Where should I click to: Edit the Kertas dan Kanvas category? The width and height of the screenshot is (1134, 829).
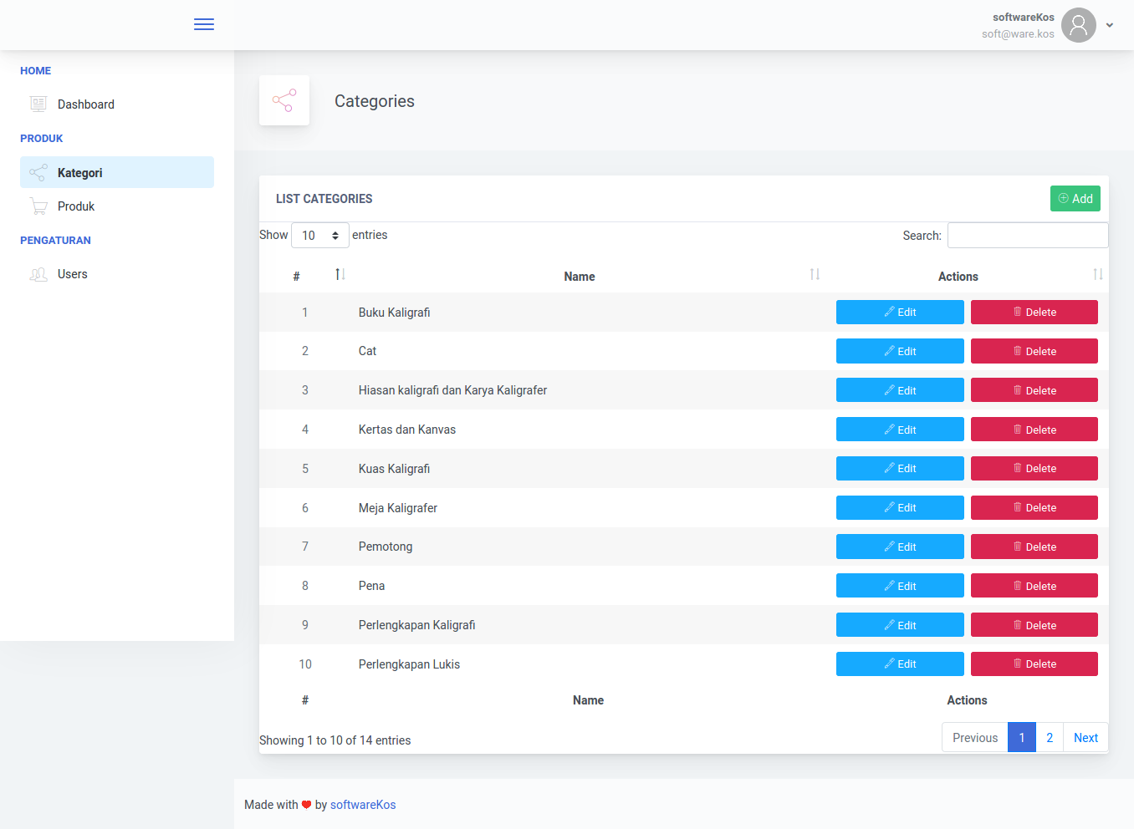pos(900,430)
